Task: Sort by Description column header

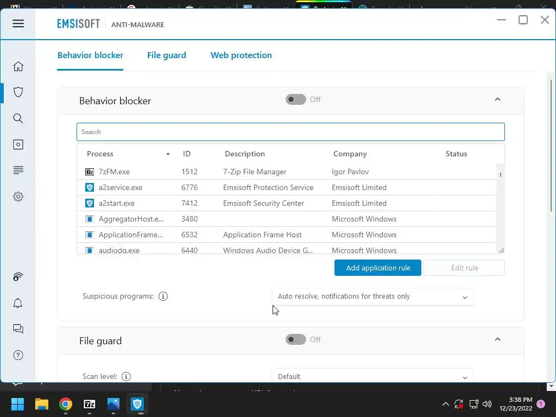Action: [x=245, y=154]
